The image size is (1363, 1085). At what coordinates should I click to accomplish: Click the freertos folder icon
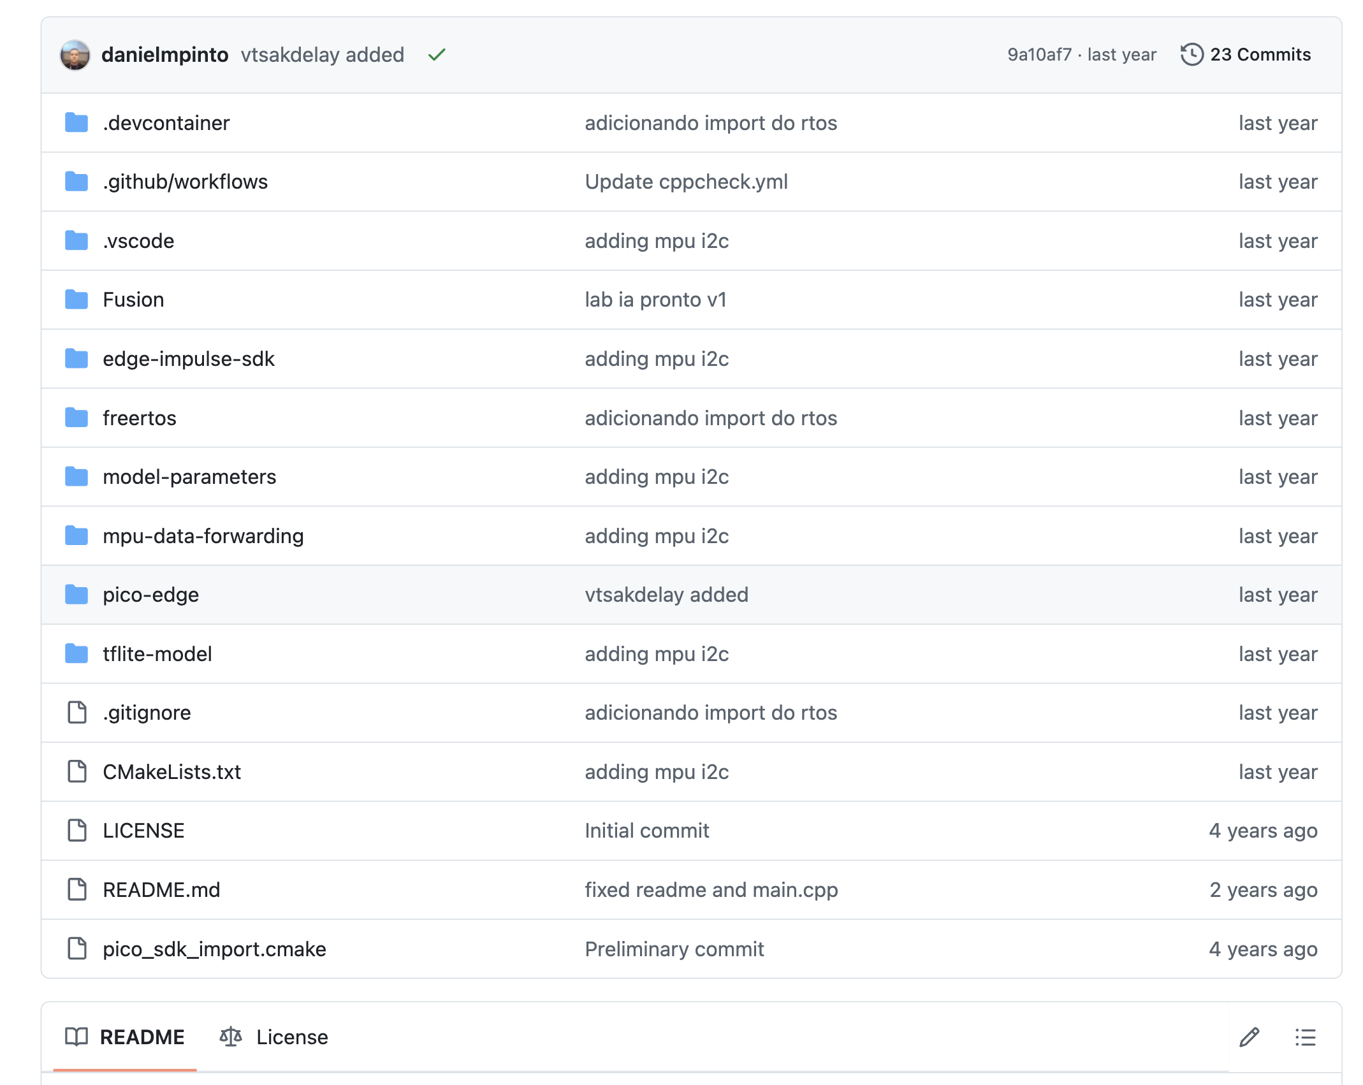tap(77, 418)
